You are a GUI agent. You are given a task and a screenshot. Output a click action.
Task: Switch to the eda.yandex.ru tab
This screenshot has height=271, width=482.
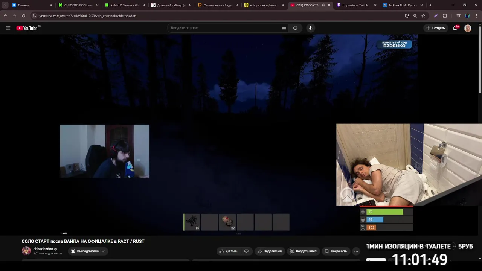coord(263,5)
